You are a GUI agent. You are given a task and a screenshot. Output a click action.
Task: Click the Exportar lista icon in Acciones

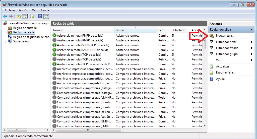coord(212,73)
